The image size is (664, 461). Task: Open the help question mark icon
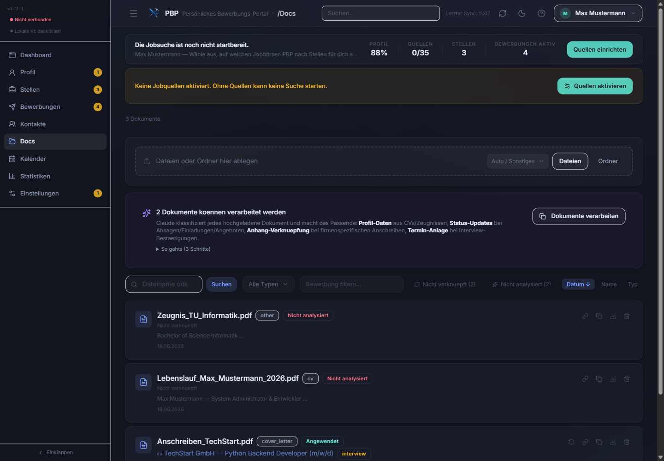[x=541, y=13]
